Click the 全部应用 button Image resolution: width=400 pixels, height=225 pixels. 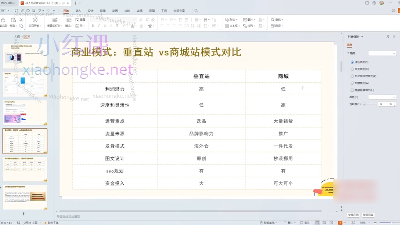point(353,215)
